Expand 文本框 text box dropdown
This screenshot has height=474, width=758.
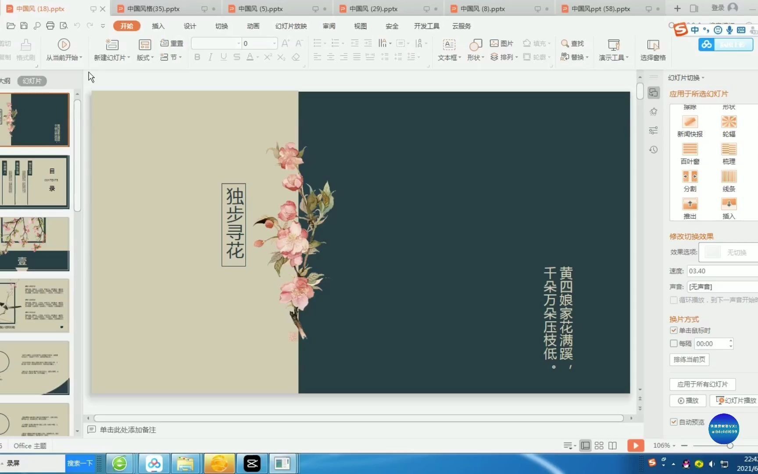(x=450, y=57)
